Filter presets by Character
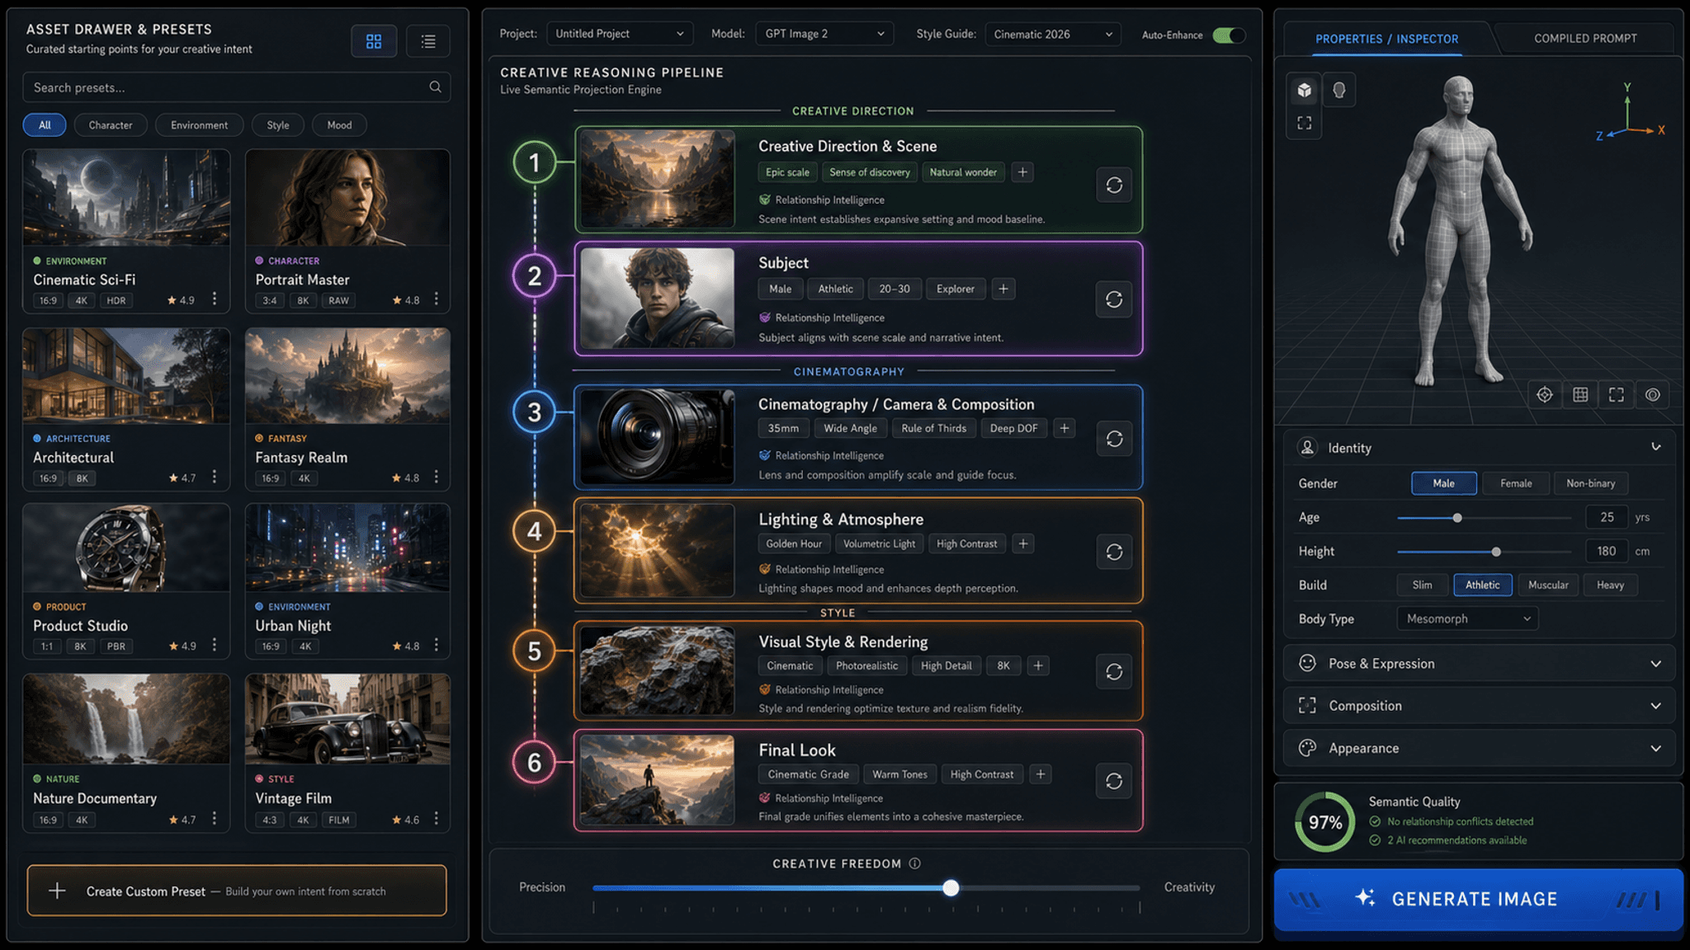This screenshot has height=950, width=1690. pyautogui.click(x=111, y=125)
